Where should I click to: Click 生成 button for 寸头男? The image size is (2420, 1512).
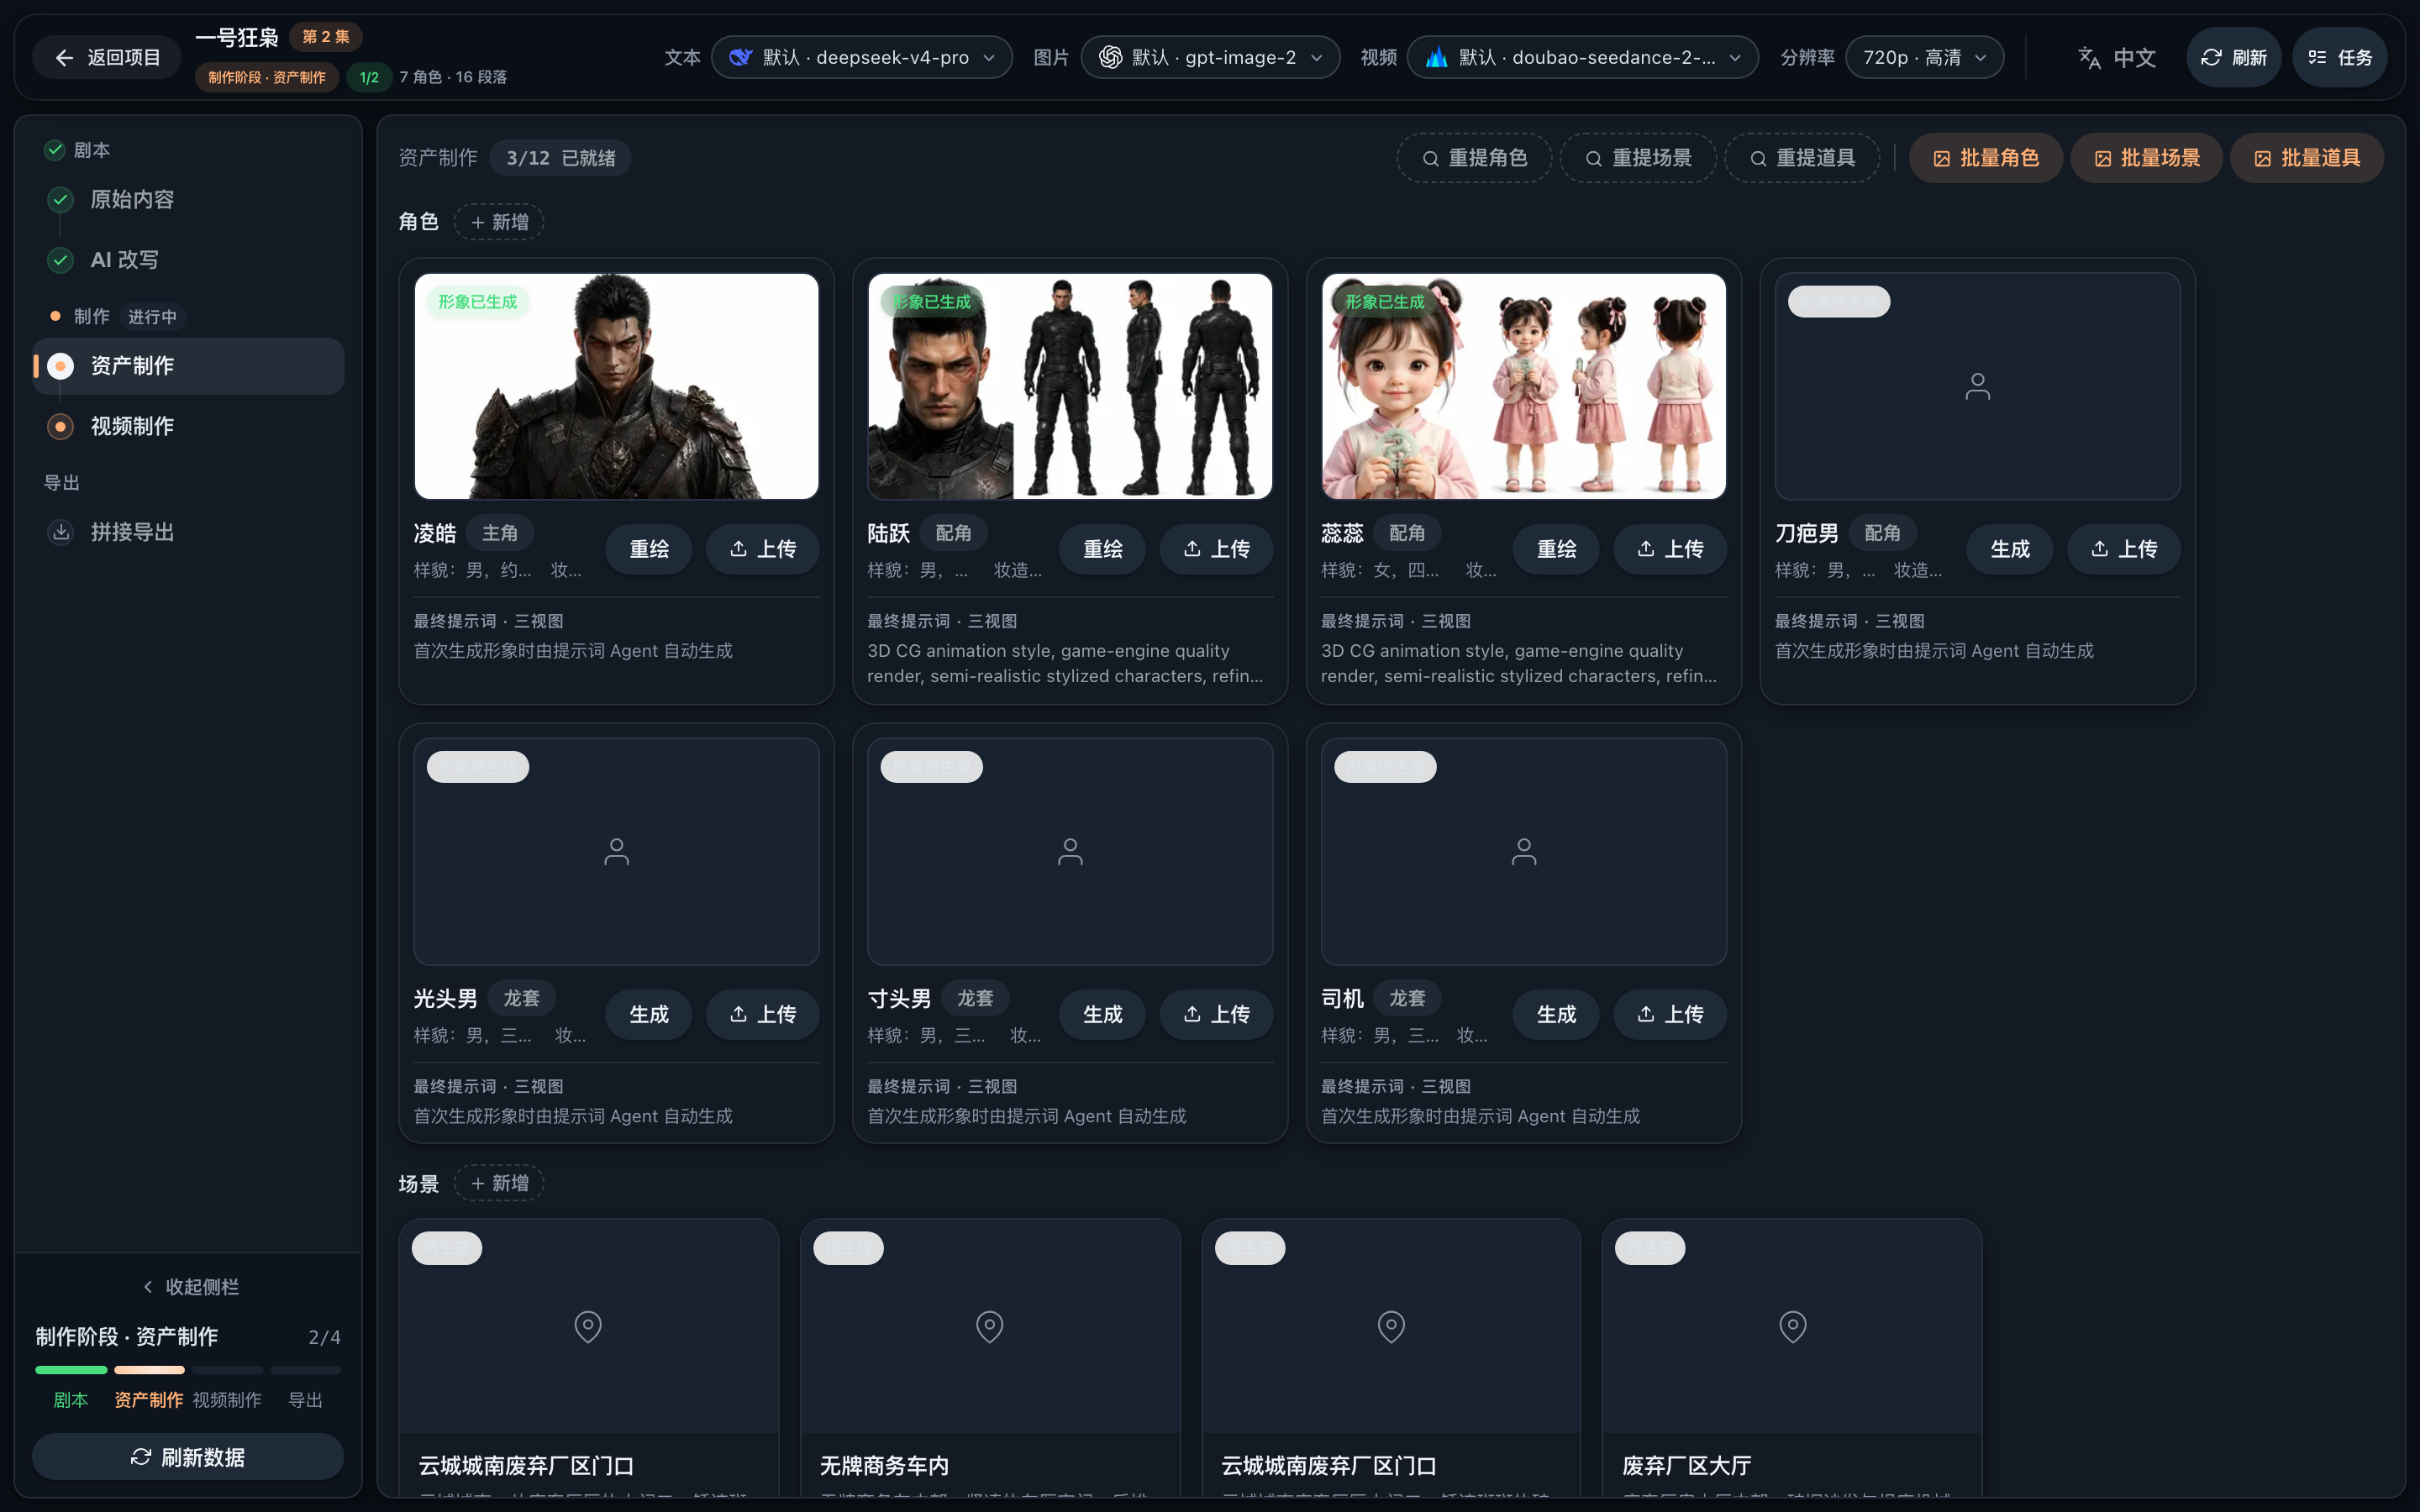[x=1102, y=1014]
